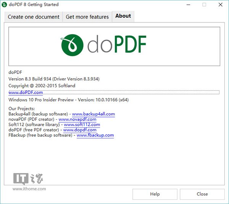The height and width of the screenshot is (204, 229).
Task: Click the Close button at bottom
Action: (x=202, y=194)
